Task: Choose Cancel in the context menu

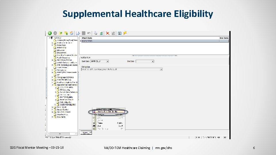Action: pyautogui.click(x=109, y=120)
